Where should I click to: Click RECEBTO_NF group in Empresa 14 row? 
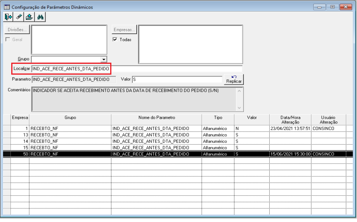point(70,141)
